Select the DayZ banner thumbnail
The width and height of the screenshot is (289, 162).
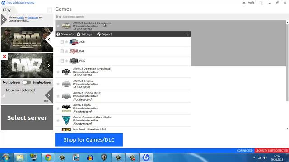(x=27, y=65)
